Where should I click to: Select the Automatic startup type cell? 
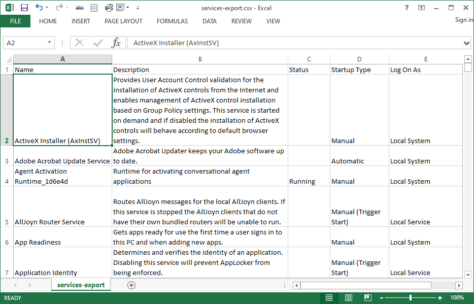(x=359, y=156)
